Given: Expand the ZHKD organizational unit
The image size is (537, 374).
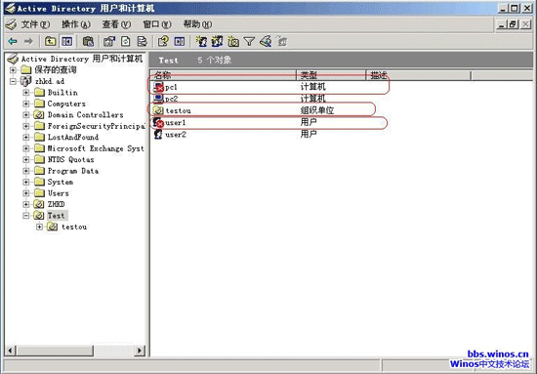Looking at the screenshot, I should pyautogui.click(x=26, y=204).
